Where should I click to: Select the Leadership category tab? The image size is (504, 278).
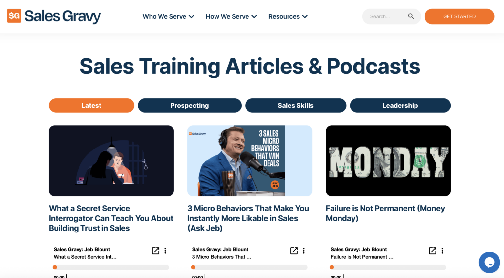(400, 106)
